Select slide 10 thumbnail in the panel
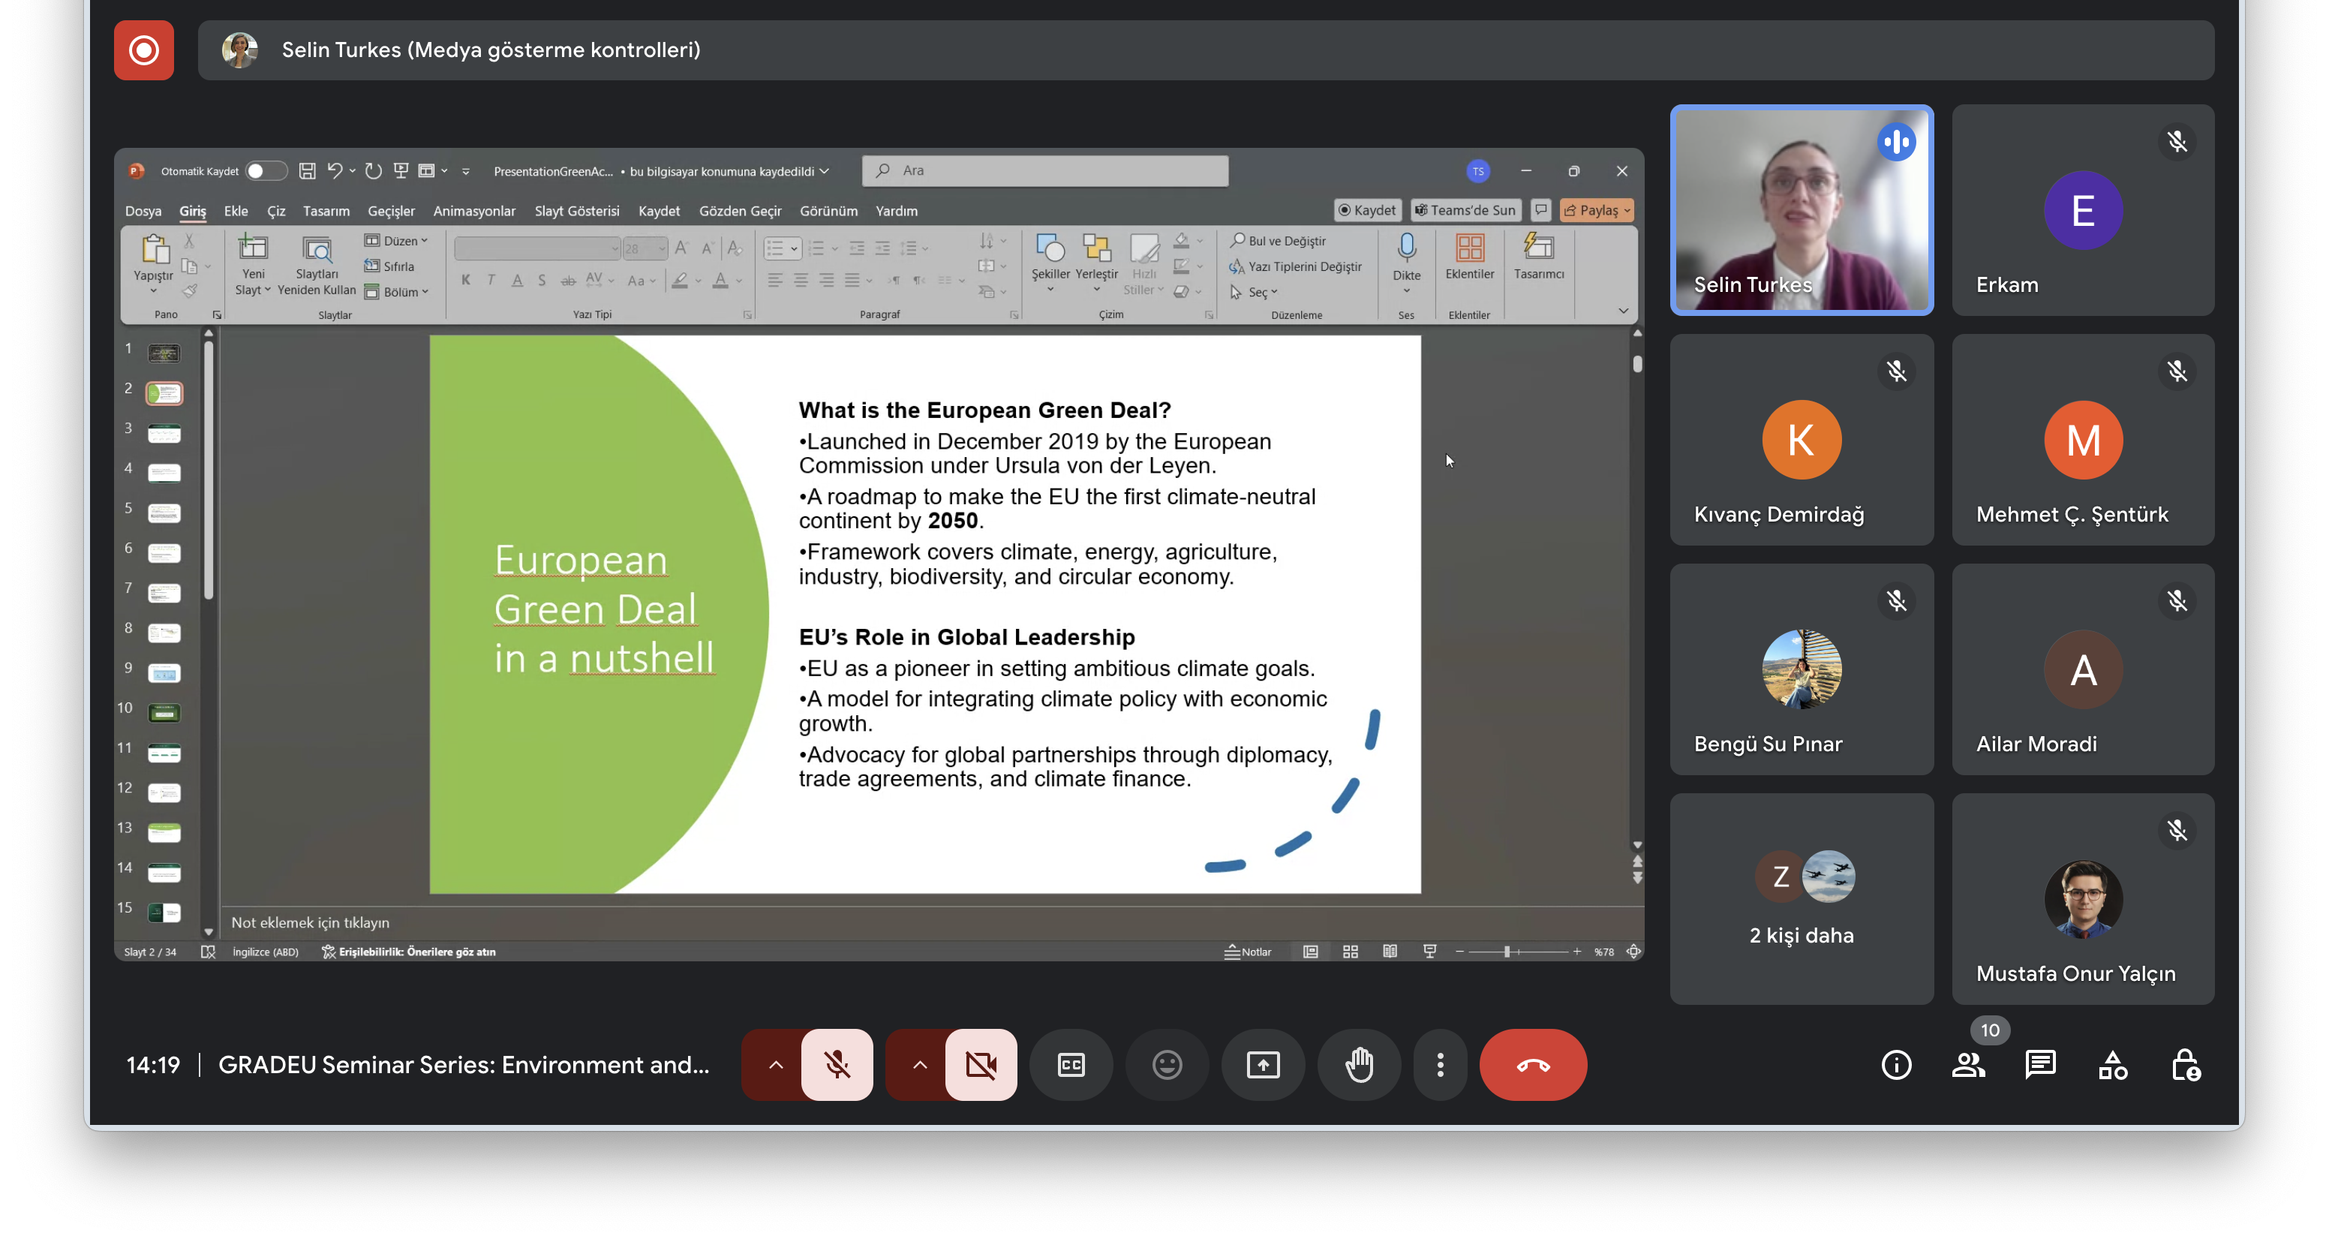 tap(164, 713)
